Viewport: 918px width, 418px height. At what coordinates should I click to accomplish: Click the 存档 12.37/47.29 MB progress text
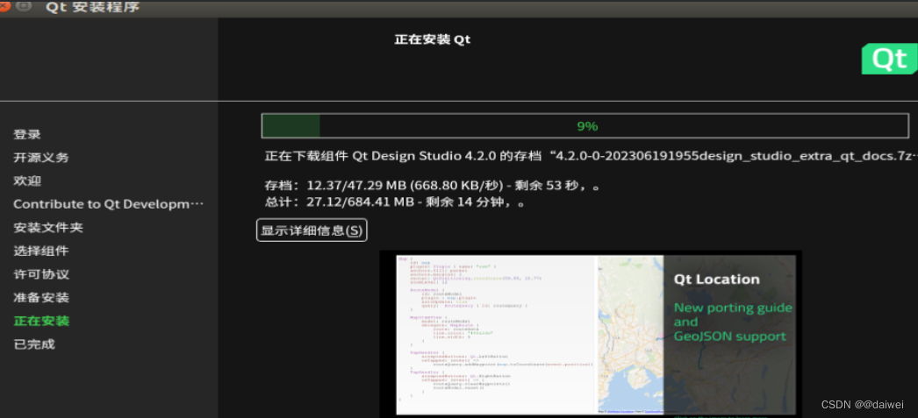pyautogui.click(x=432, y=186)
